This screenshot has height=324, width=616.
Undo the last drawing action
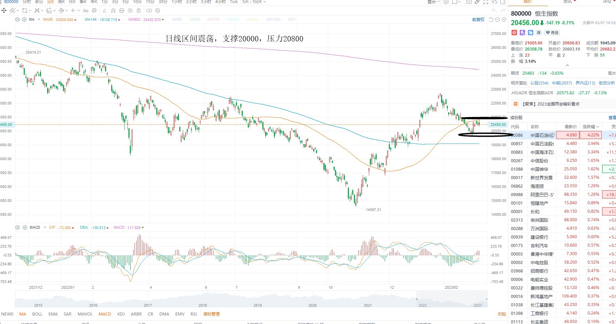(x=494, y=11)
